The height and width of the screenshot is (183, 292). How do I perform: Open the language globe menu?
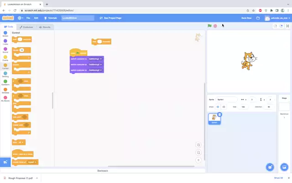(20, 18)
